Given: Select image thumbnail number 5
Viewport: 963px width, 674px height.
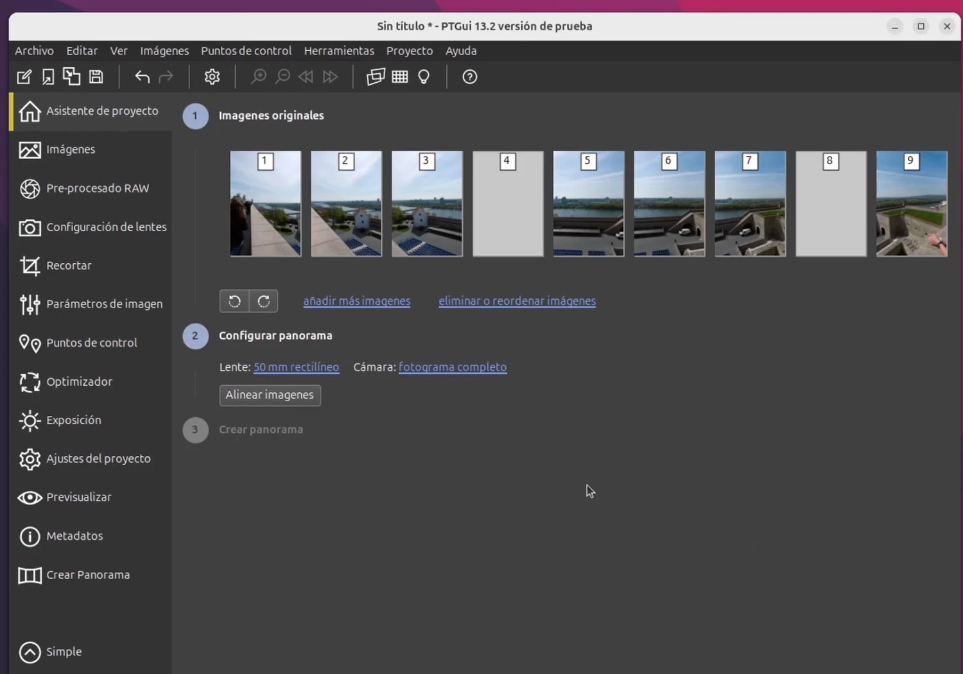Looking at the screenshot, I should pyautogui.click(x=588, y=204).
